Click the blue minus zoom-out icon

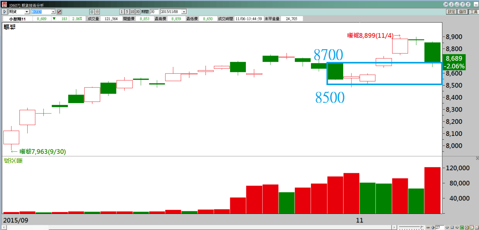click(x=428, y=227)
